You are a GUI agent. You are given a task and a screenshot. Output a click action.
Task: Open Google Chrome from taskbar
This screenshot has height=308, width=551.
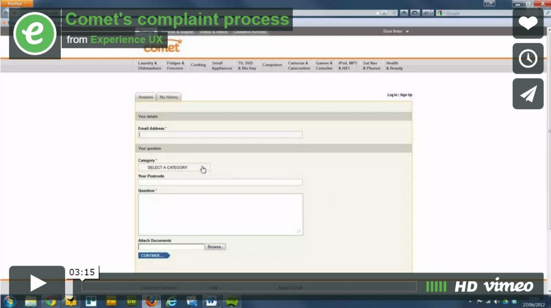[x=51, y=302]
